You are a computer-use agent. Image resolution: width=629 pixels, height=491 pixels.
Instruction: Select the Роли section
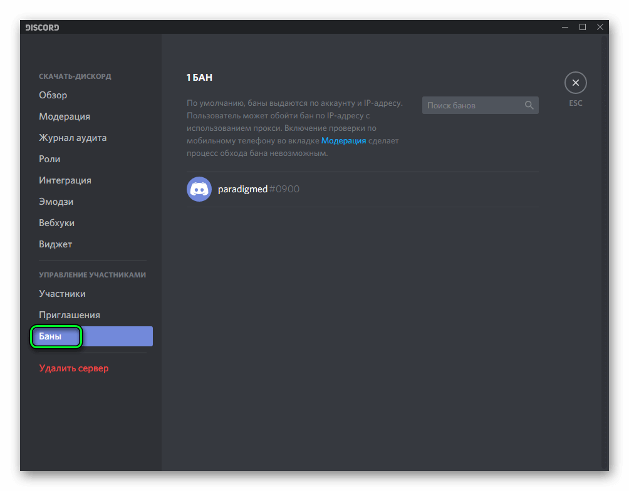(49, 159)
